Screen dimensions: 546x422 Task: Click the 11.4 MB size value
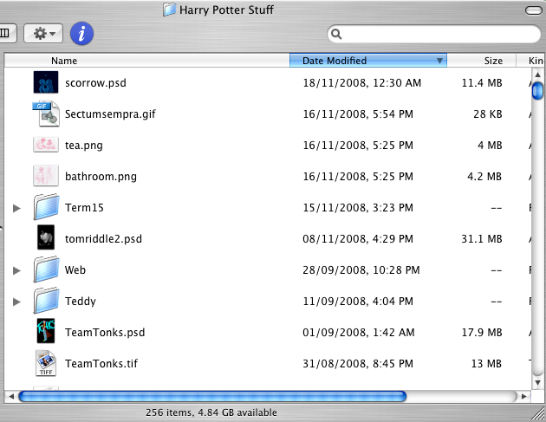coord(482,83)
